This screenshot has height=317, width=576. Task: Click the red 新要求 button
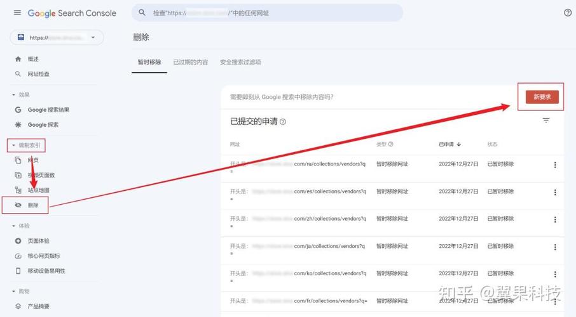542,97
